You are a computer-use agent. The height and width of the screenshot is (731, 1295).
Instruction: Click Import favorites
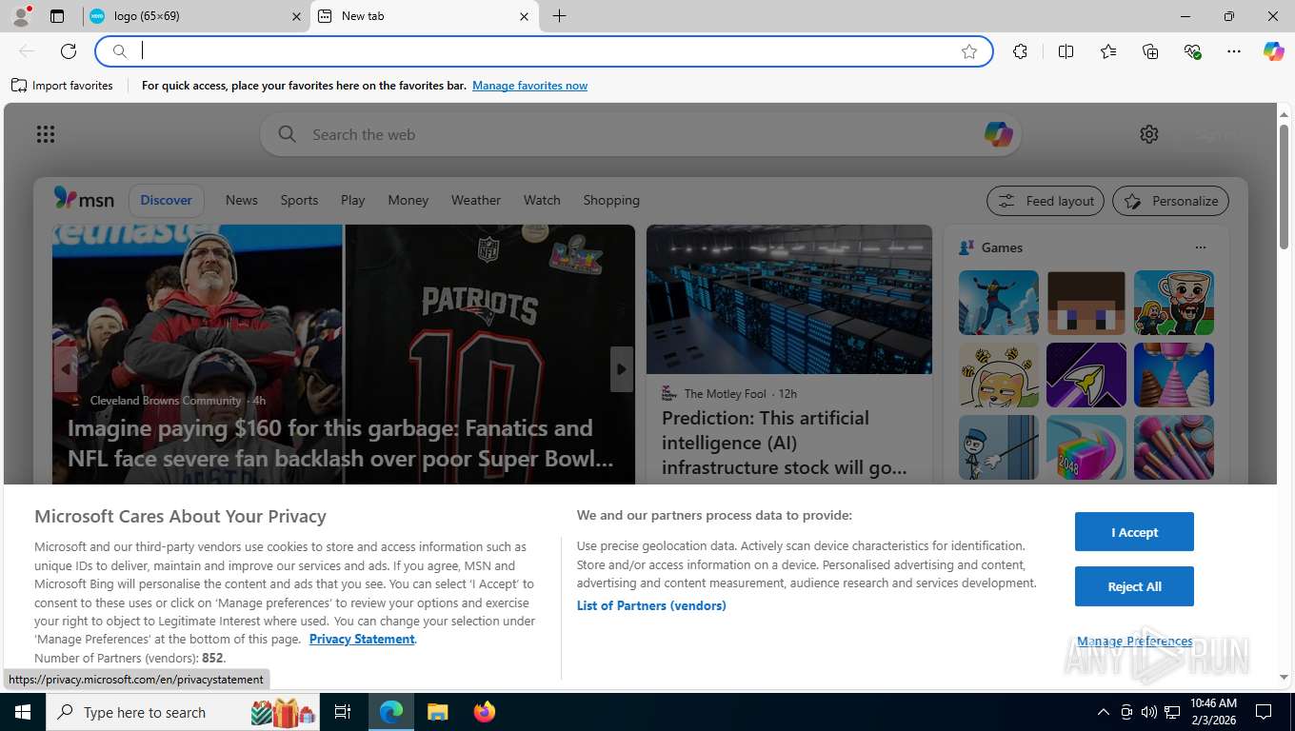(63, 86)
